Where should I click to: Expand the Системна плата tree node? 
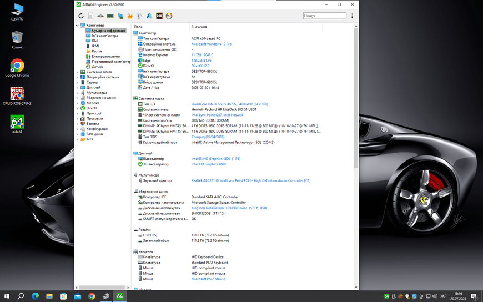(x=77, y=72)
